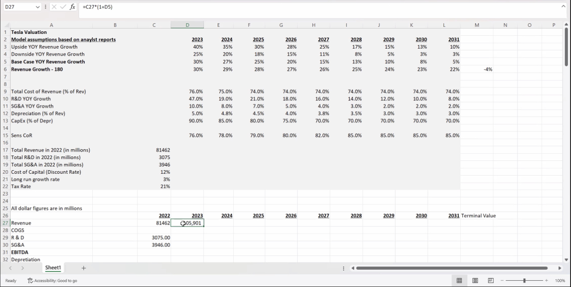The image size is (571, 287).
Task: Click the next sheet navigation arrow
Action: click(22, 268)
